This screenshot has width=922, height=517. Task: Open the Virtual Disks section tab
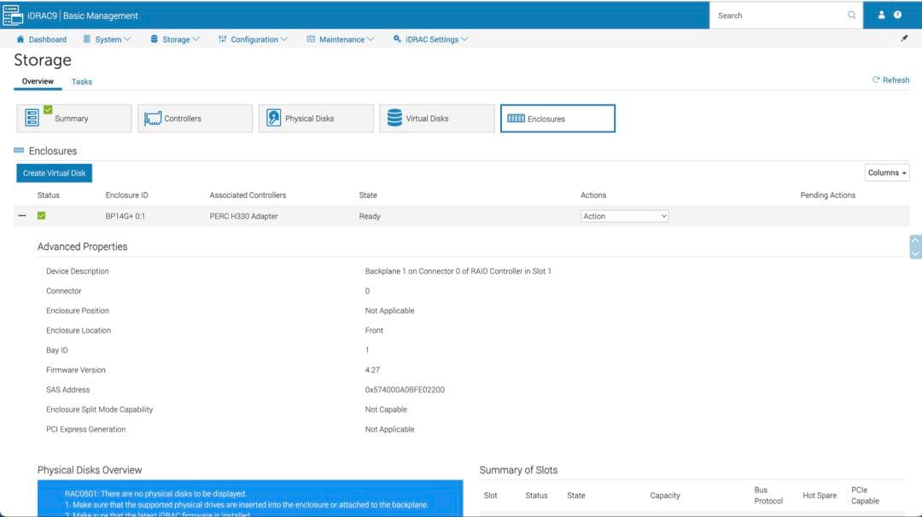pyautogui.click(x=437, y=118)
